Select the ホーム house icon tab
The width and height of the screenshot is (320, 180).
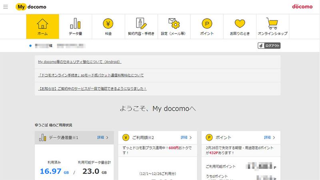pos(43,26)
